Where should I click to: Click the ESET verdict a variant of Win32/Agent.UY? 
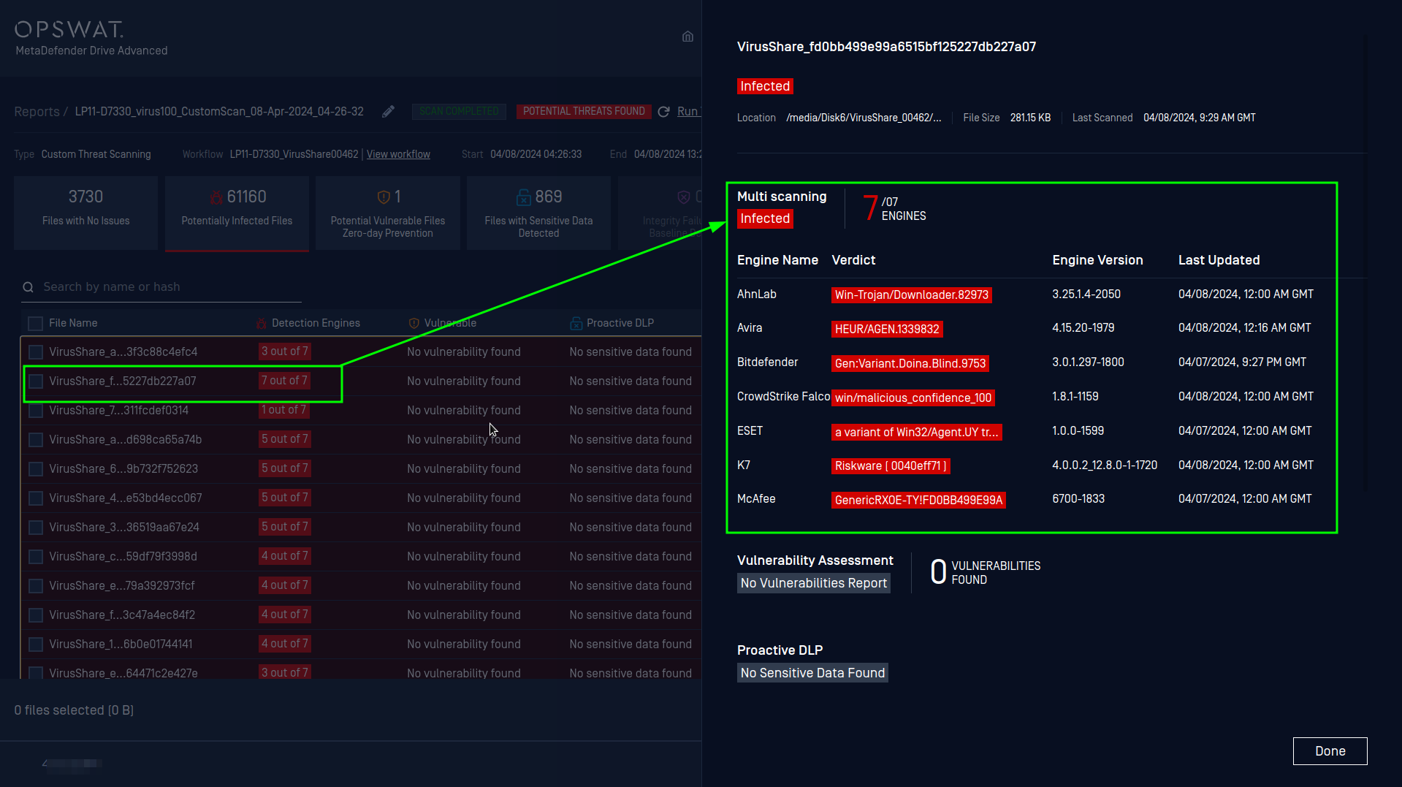click(x=917, y=432)
